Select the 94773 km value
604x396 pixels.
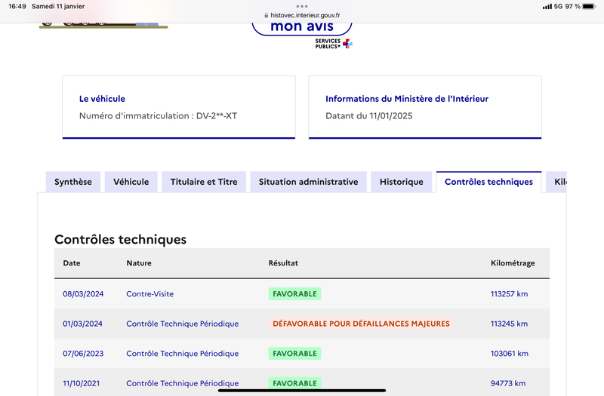coord(508,383)
